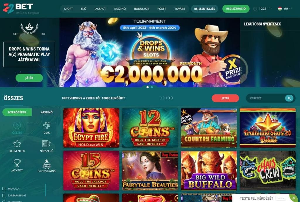Select the Kedvencek star icon
Screen dimensions: 300x202
click(17, 144)
